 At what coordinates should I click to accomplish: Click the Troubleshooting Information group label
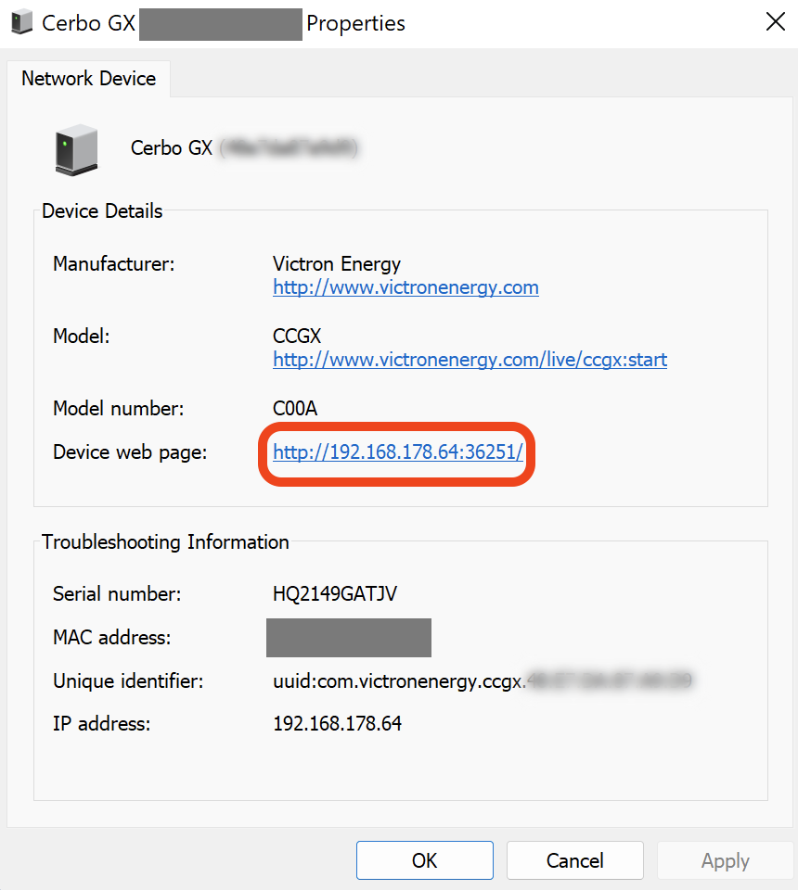165,542
